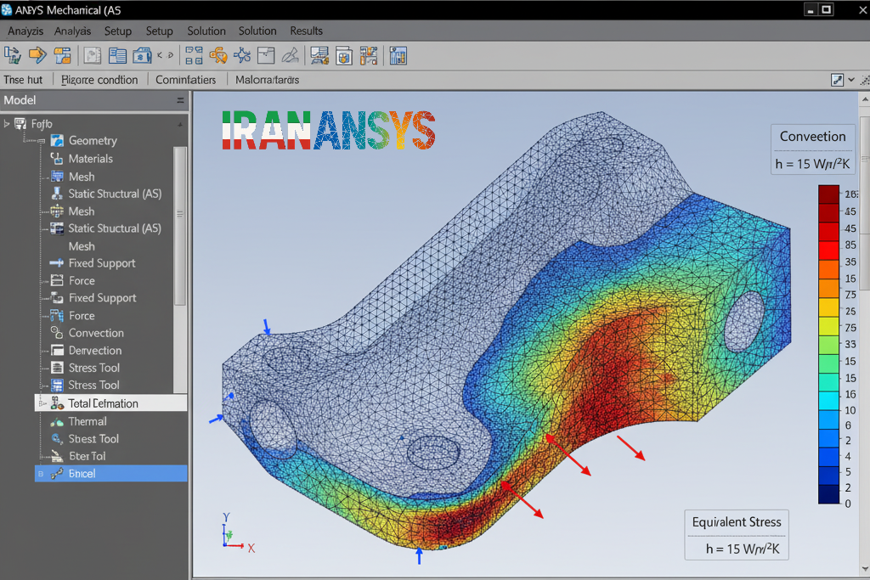Open the viewport options dropdown arrow
The height and width of the screenshot is (580, 870).
coord(851,80)
